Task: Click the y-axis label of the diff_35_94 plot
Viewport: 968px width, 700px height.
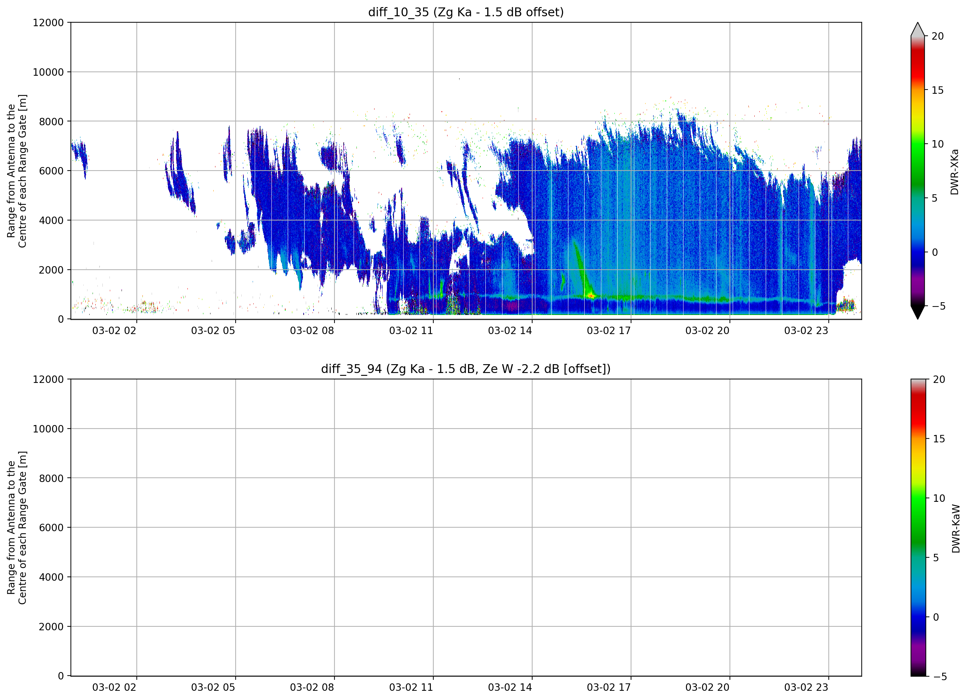Action: (x=17, y=528)
